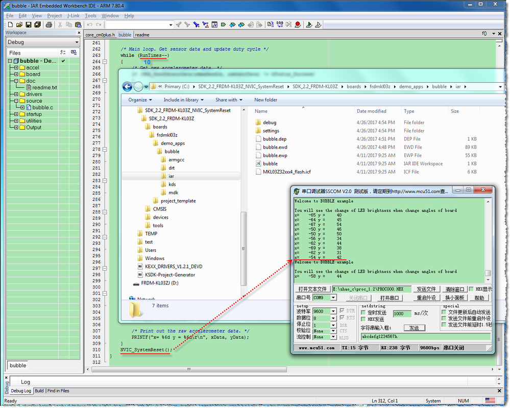Screen dimensions: 510x408
Task: Click the Undo toolbar icon
Action: tap(89, 25)
